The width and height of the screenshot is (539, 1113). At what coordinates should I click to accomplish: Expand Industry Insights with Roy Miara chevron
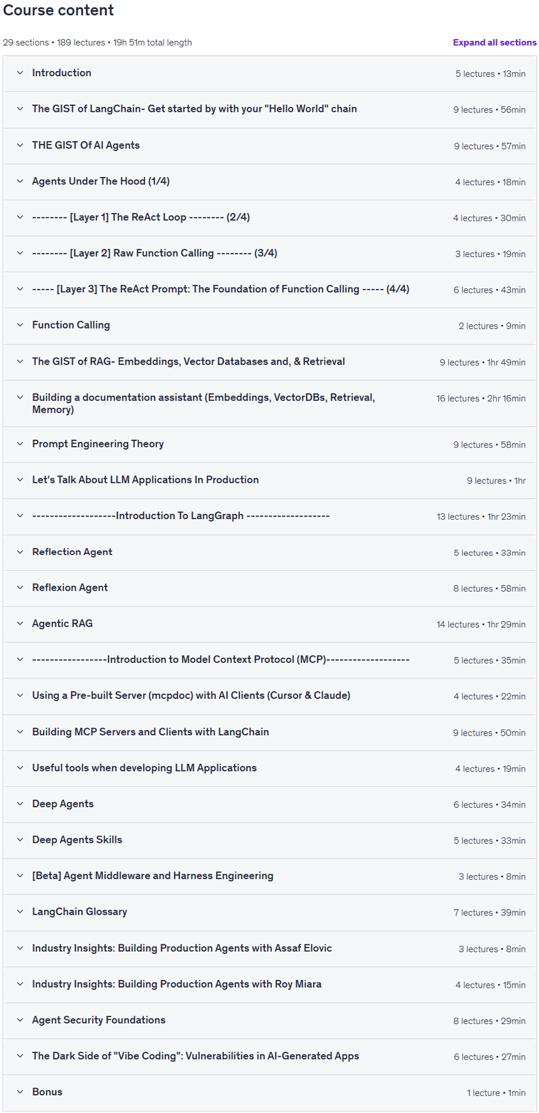coord(20,984)
